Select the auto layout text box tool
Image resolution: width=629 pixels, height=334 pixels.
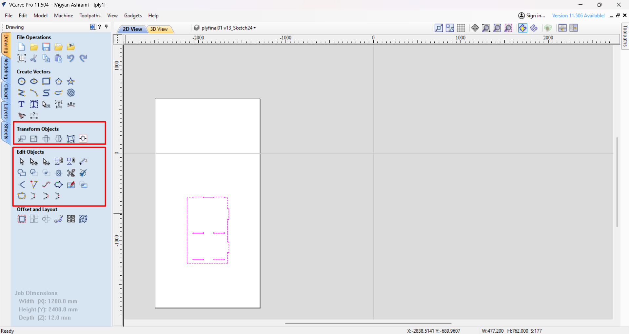point(34,104)
